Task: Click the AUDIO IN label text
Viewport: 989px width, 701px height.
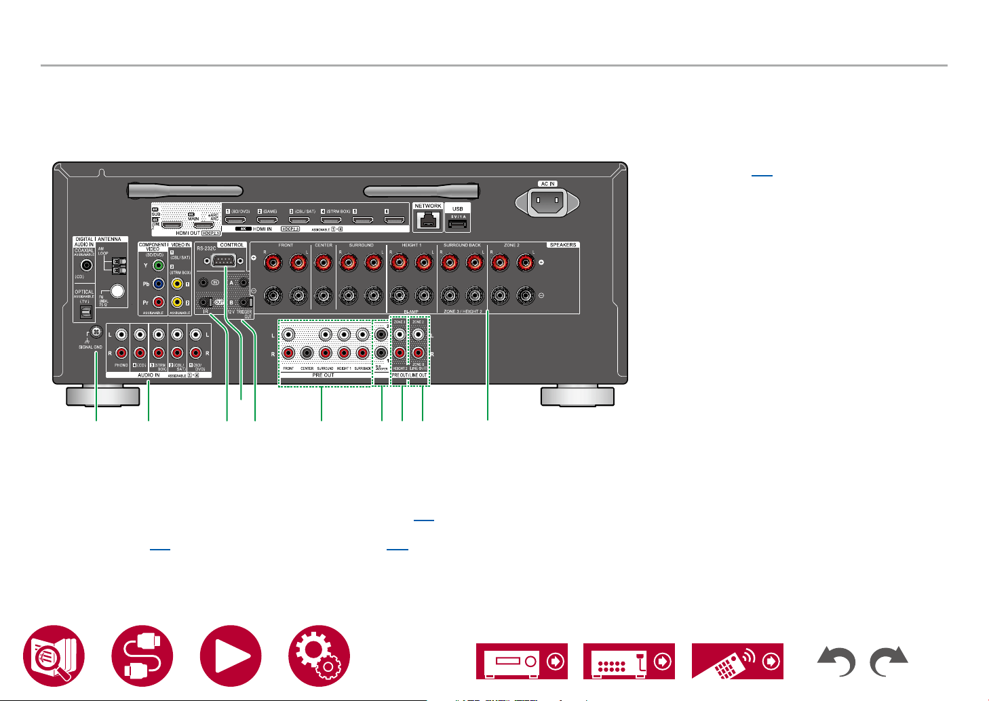Action: click(x=149, y=375)
